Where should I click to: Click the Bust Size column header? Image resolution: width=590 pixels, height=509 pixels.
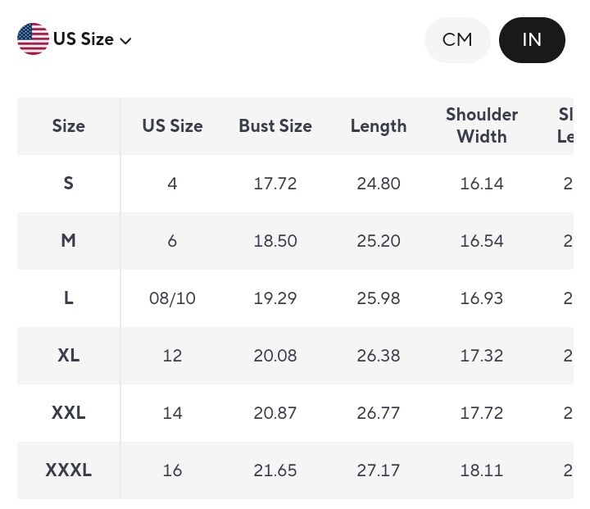[275, 126]
